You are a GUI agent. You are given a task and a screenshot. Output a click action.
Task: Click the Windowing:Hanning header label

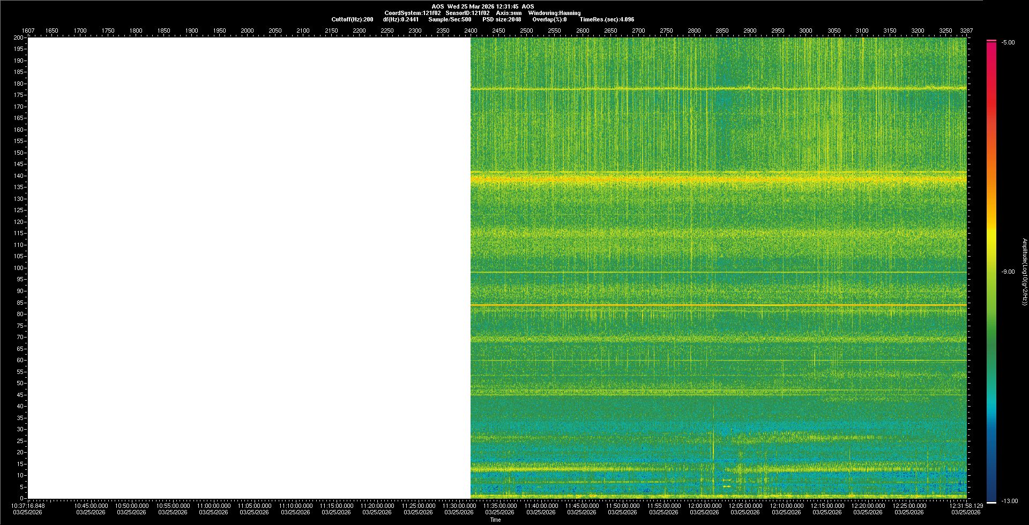pos(554,13)
